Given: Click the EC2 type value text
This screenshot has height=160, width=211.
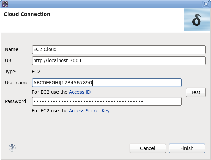Looking at the screenshot, I should point(36,72).
